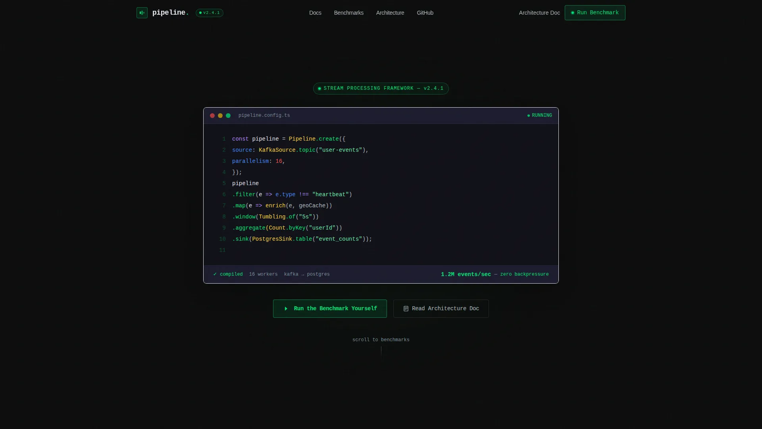Open the GitHub nav link

425,13
